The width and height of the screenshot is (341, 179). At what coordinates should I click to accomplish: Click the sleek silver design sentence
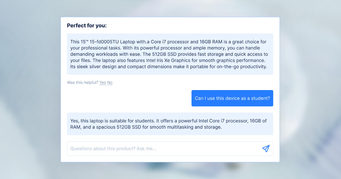coord(169,67)
